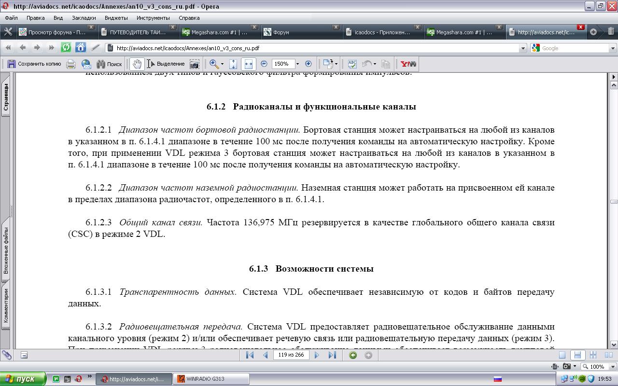Open the Правка menu
The height and width of the screenshot is (386, 618).
pos(35,18)
